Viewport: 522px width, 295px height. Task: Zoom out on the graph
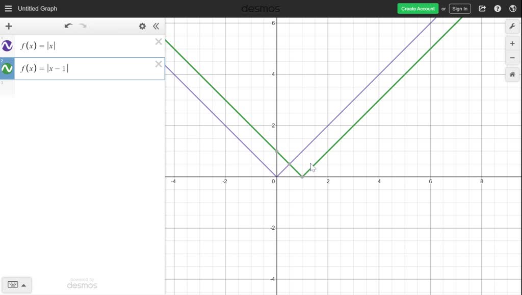coord(512,58)
